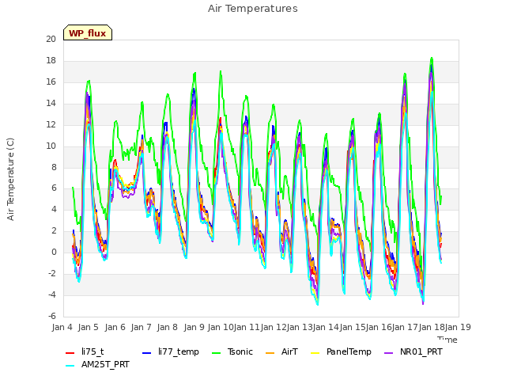This screenshot has width=506, height=380.
Task: Select the AM25T_PRT legend label
Action: [105, 364]
